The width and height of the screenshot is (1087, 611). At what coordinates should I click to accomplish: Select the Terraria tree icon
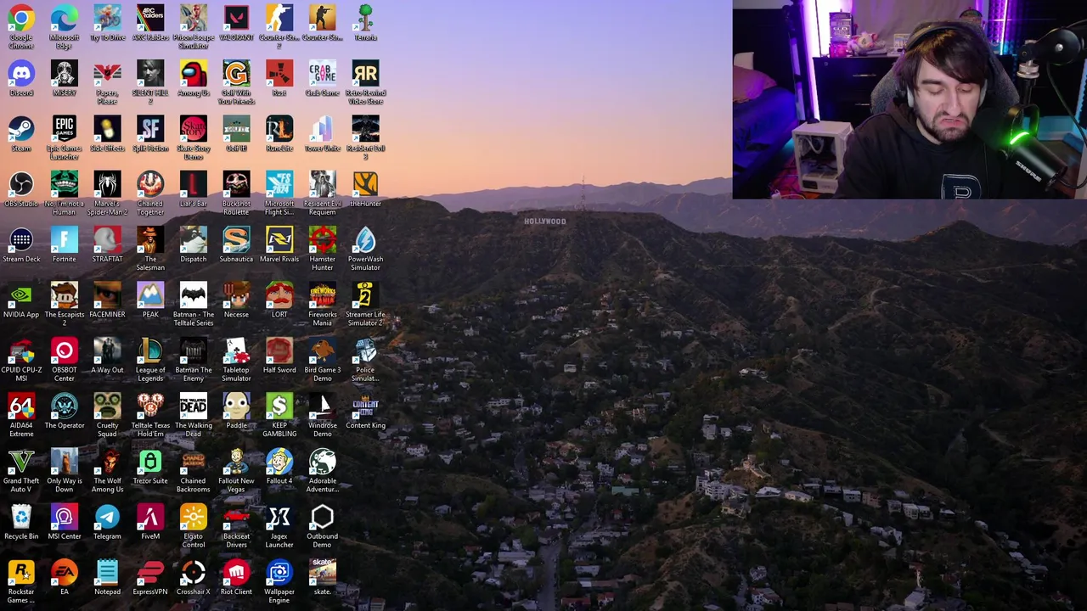pos(365,19)
